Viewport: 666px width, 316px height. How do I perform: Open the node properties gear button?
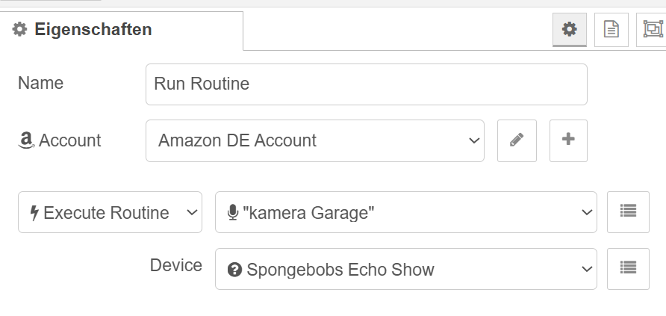[x=570, y=29]
